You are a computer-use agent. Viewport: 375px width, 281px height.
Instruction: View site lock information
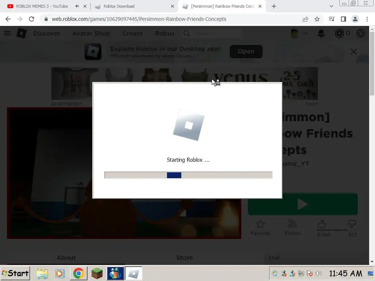46,19
